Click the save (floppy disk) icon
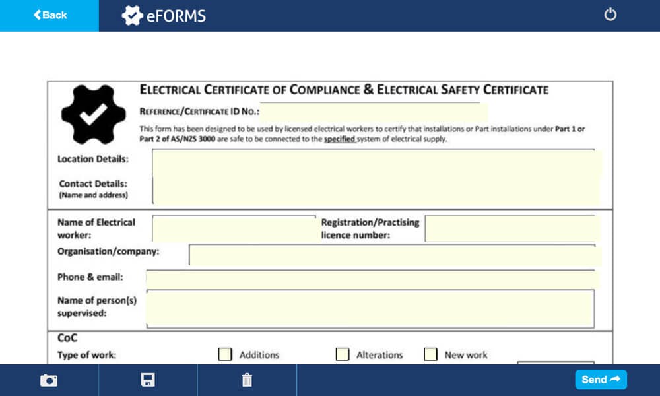This screenshot has height=396, width=660. click(x=148, y=379)
